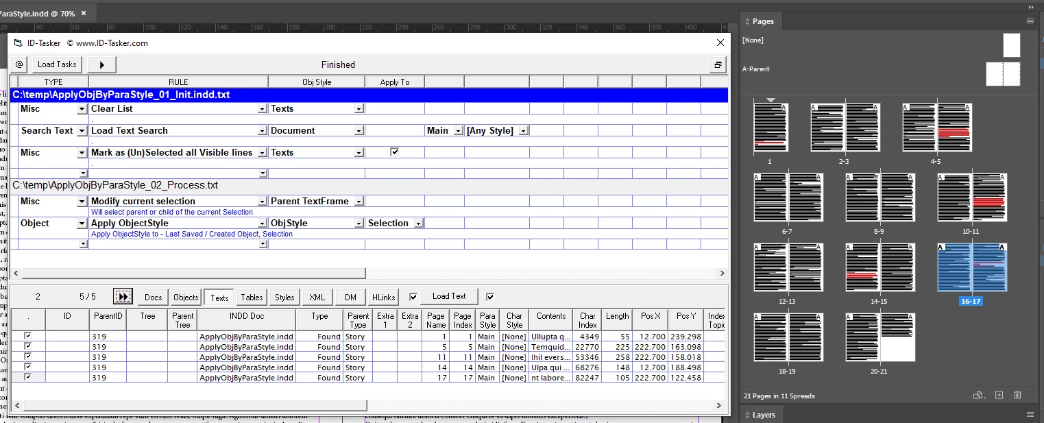
Task: Select the ApplyObjByParaStyle_01_Init.indd.txt task header
Action: pyautogui.click(x=369, y=95)
